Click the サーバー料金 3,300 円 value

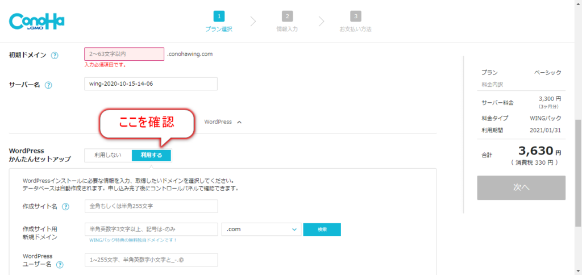coord(550,99)
